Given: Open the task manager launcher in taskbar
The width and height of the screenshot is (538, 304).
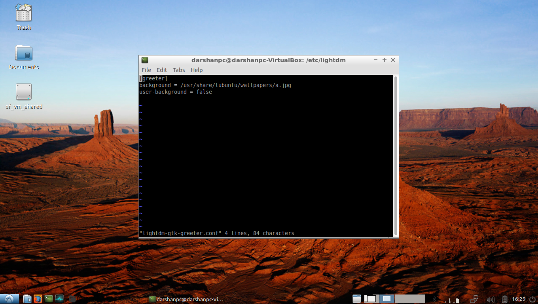Looking at the screenshot, I should [59, 299].
